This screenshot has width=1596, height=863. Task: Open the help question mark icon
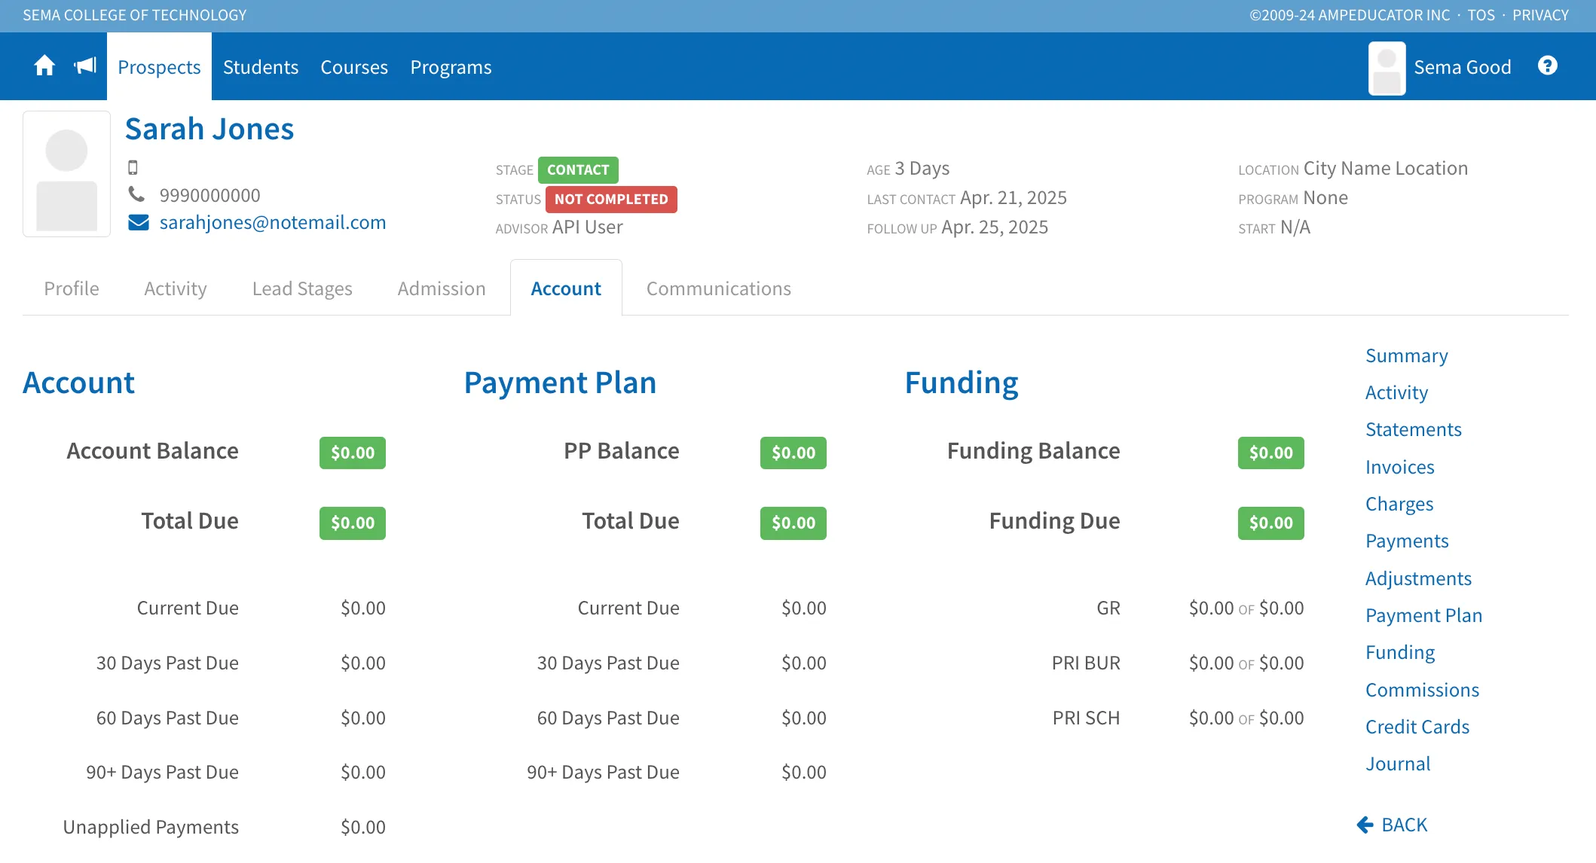[1548, 66]
